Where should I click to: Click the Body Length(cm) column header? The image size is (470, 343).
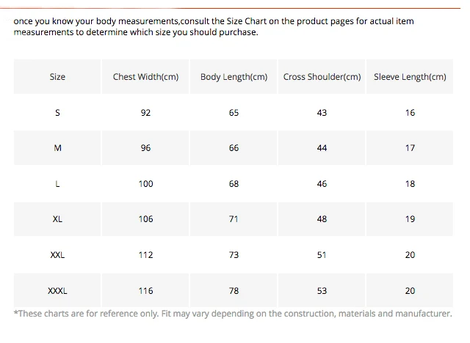tap(234, 77)
